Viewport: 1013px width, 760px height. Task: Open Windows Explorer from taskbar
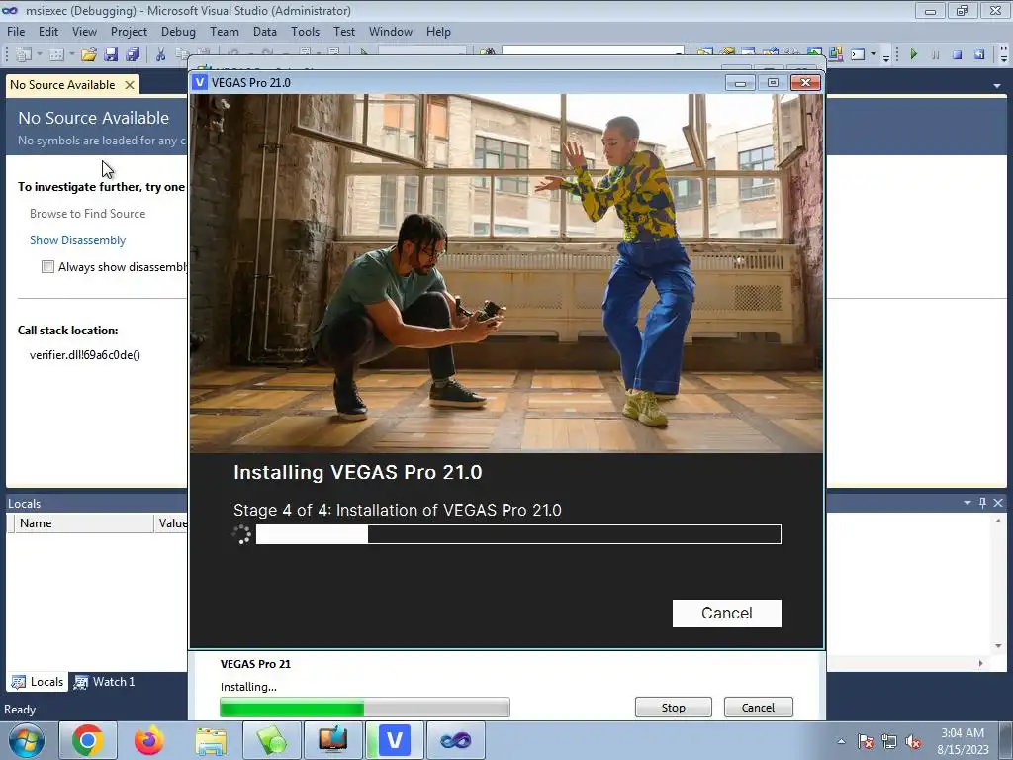[211, 740]
